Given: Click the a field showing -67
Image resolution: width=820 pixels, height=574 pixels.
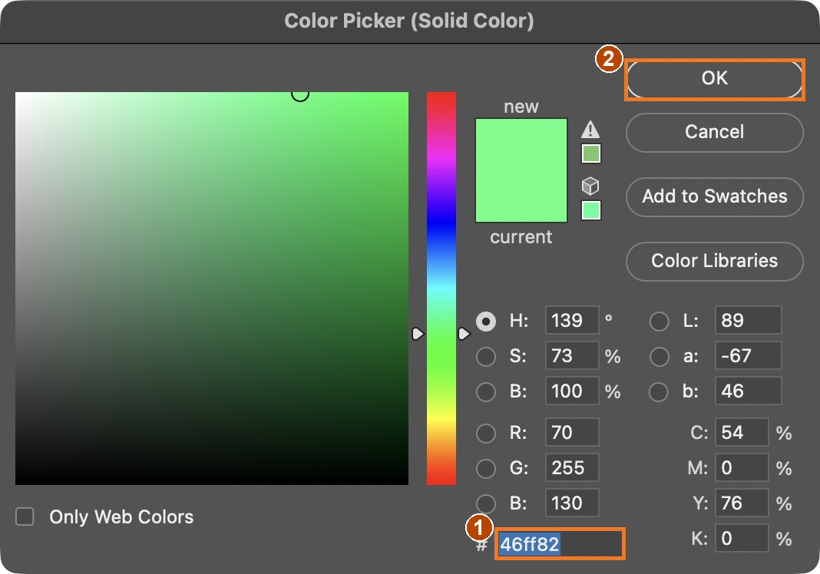Looking at the screenshot, I should click(748, 355).
